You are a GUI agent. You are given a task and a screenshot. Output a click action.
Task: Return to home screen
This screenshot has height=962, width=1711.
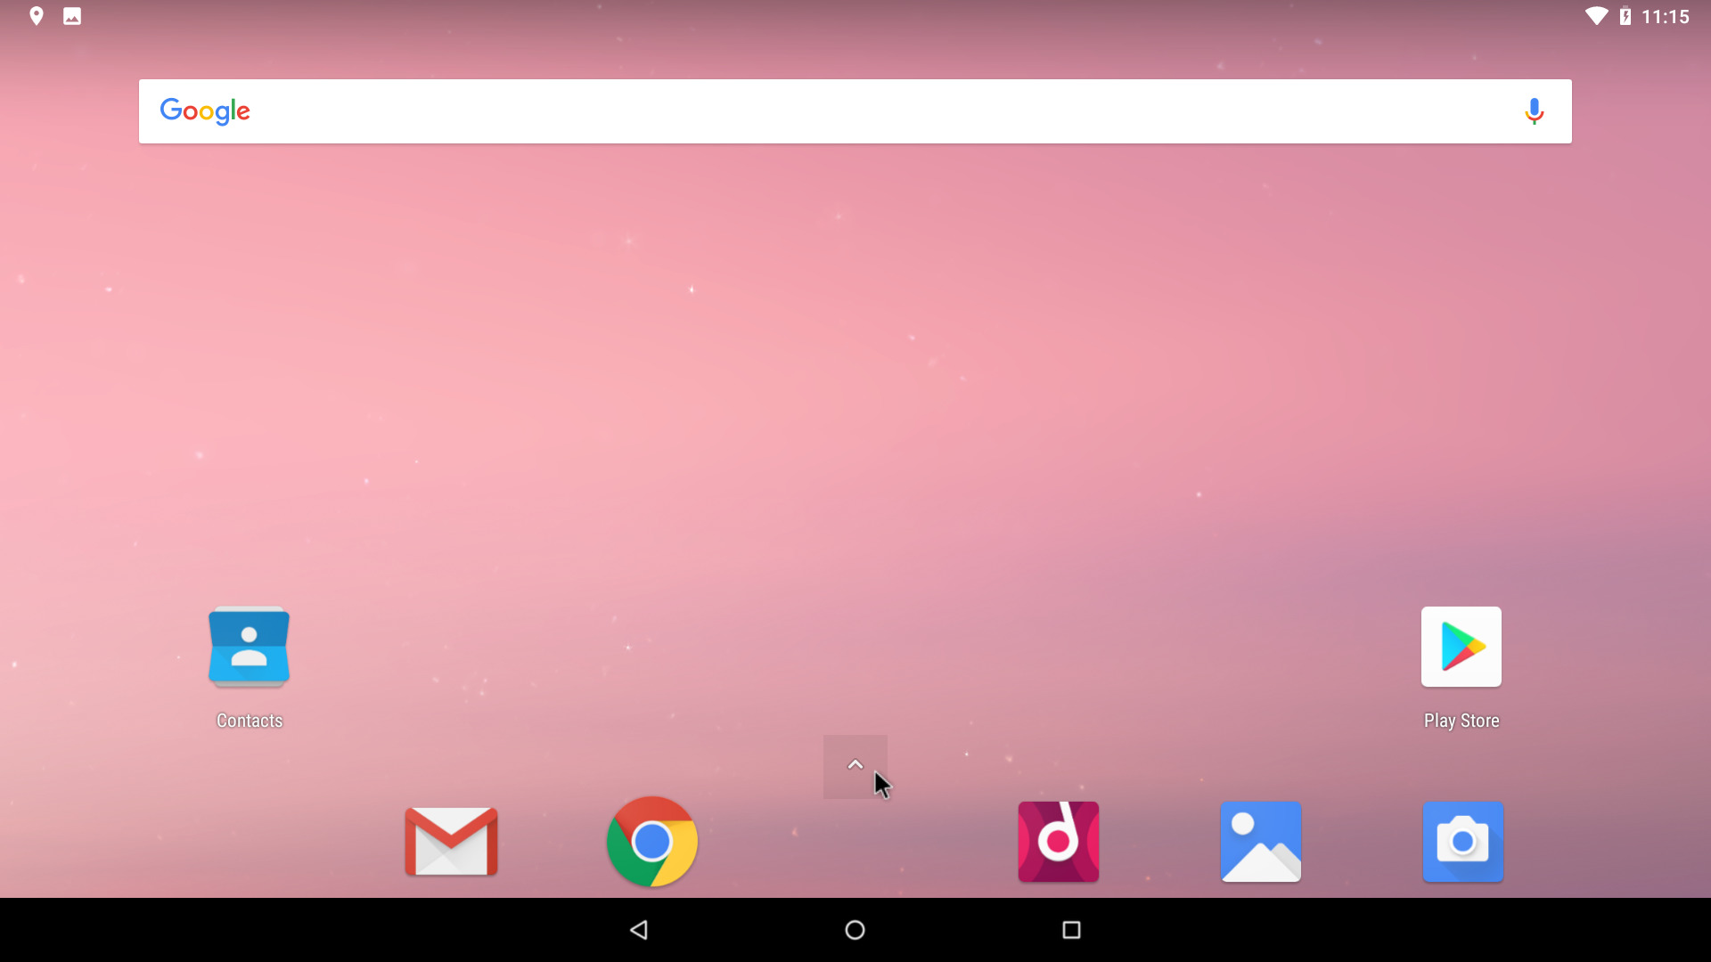pos(855,929)
